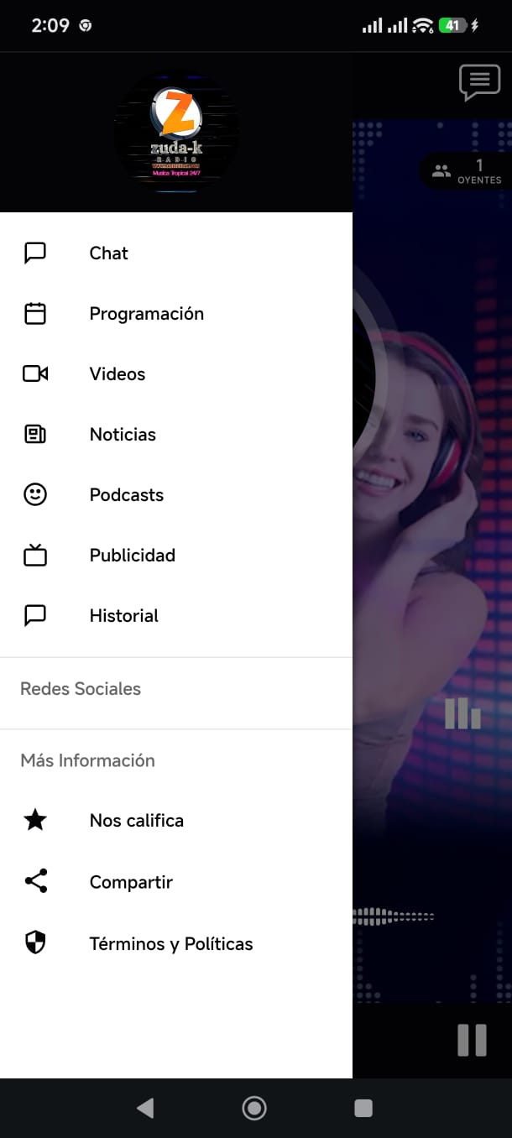Tap the Programación calendar icon

(x=35, y=314)
